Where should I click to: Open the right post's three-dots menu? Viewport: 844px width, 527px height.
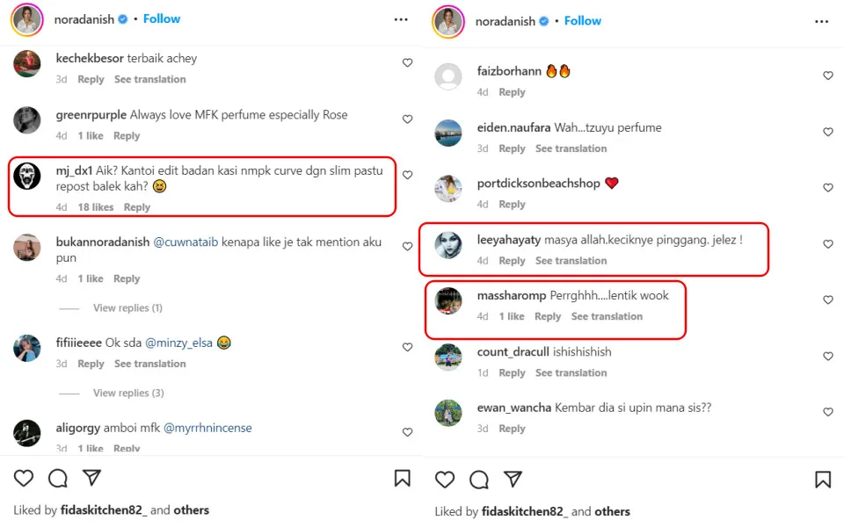click(822, 21)
